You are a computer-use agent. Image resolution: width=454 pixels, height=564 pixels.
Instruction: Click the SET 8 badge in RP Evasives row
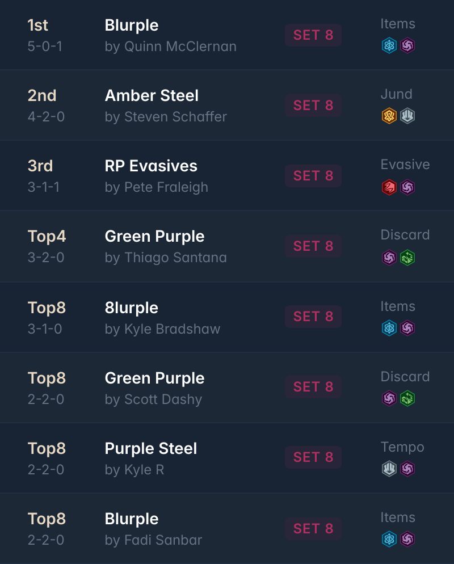pyautogui.click(x=313, y=176)
